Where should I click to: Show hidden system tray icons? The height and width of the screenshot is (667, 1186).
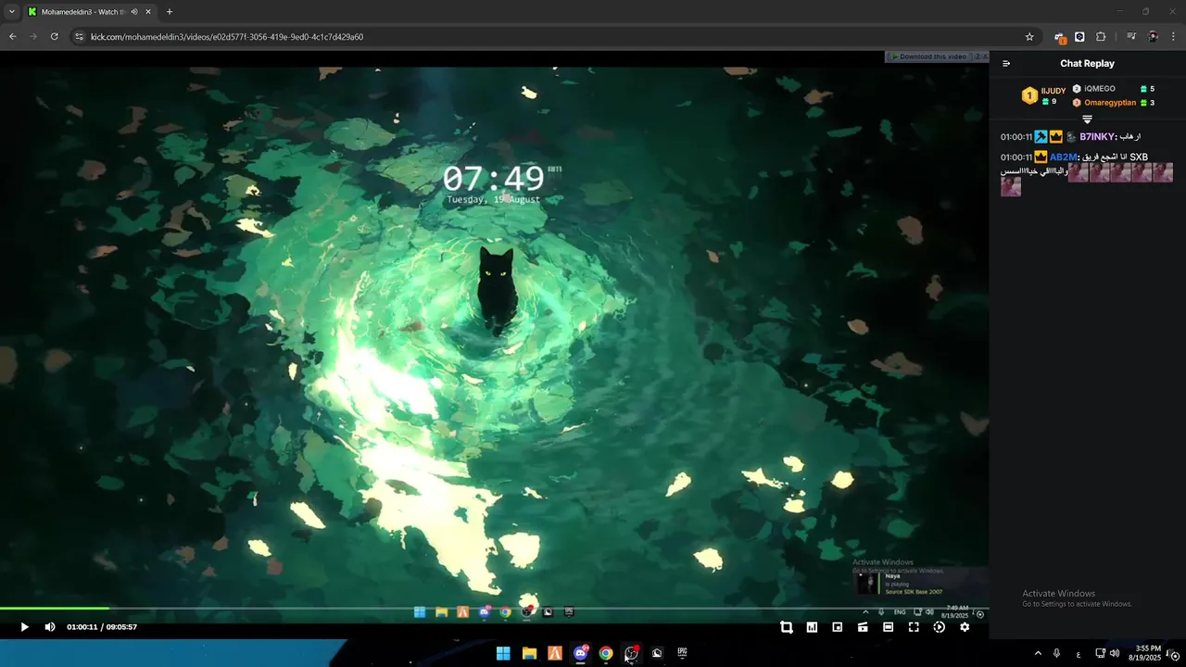[x=1038, y=653]
